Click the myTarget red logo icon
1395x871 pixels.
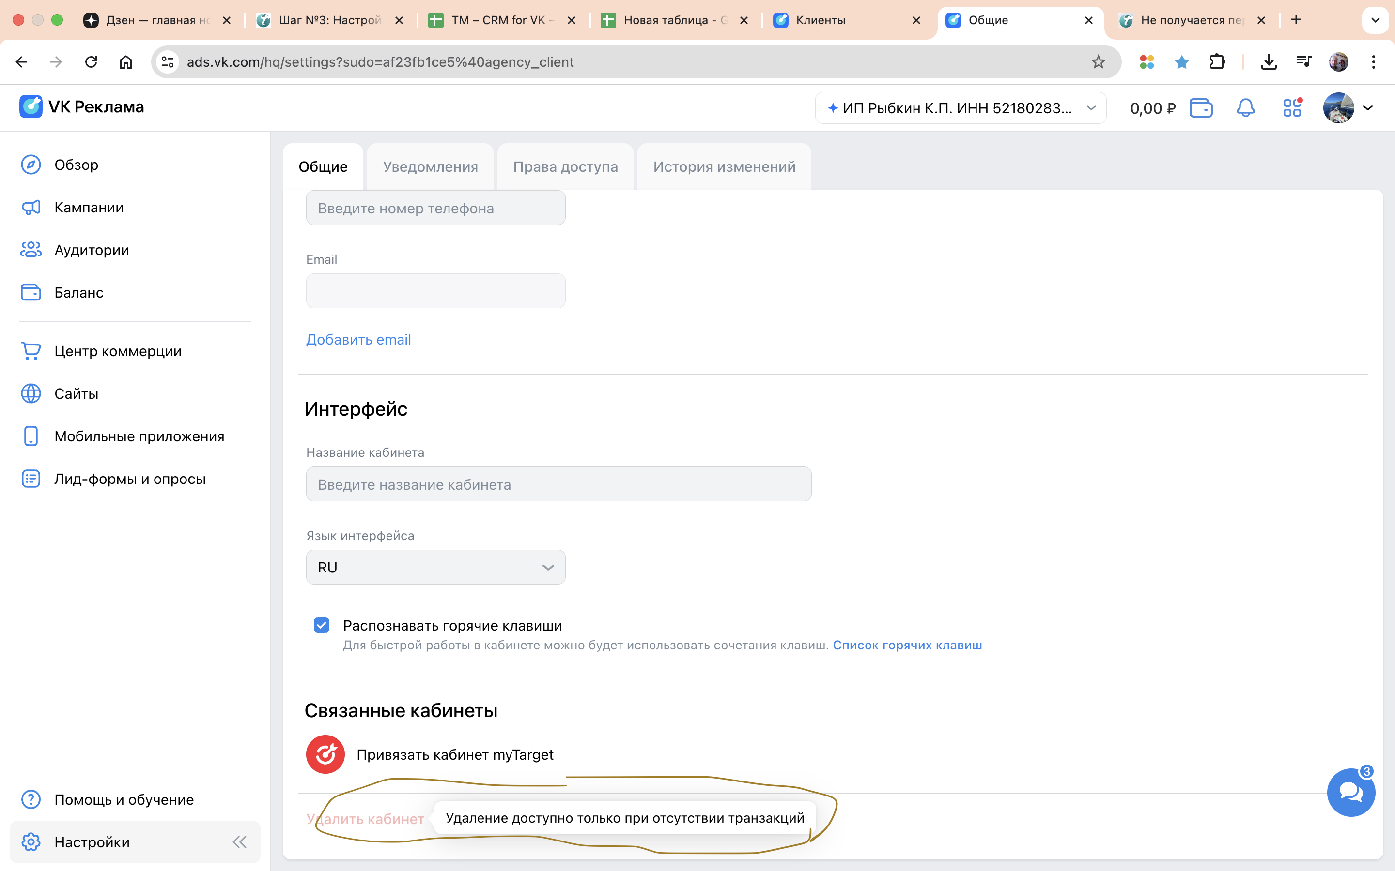(x=325, y=754)
